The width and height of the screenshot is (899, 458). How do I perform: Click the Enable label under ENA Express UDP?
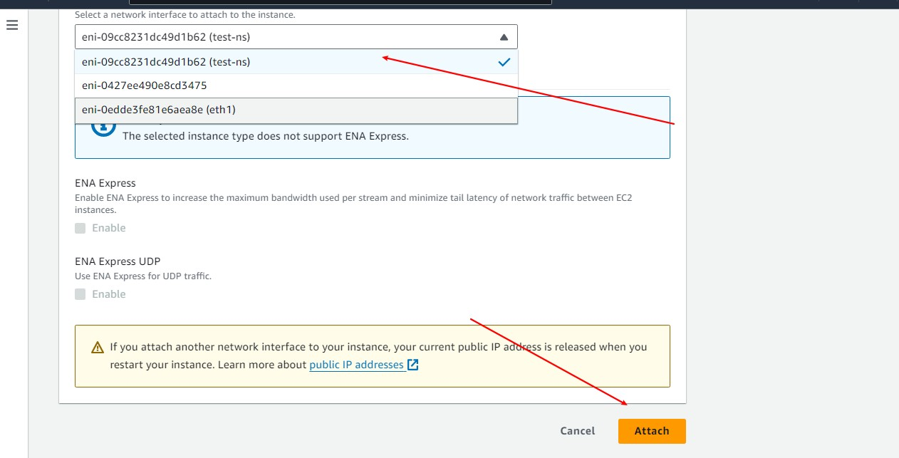coord(108,294)
